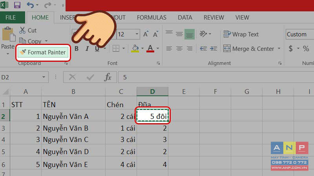Open the Custom number format combo box
This screenshot has width=314, height=176.
click(x=300, y=34)
